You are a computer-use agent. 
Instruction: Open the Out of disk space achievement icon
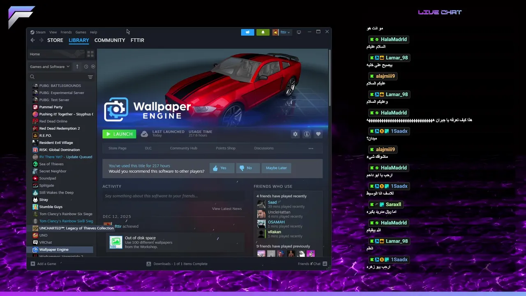tap(116, 242)
